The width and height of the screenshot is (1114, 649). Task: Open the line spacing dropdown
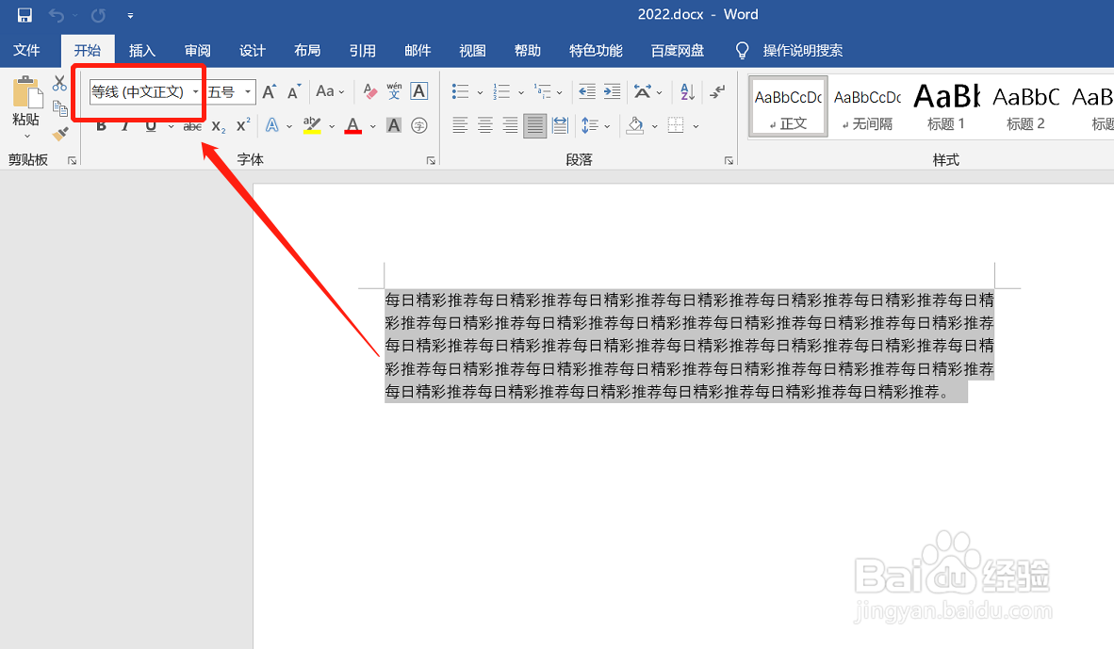(606, 125)
